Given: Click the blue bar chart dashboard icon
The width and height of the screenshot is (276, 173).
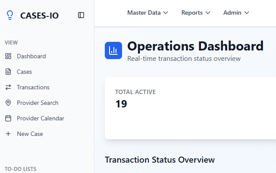Looking at the screenshot, I should coord(113,50).
